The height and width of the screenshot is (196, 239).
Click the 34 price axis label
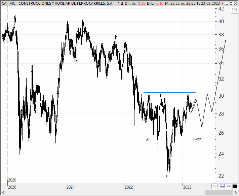tap(221, 64)
